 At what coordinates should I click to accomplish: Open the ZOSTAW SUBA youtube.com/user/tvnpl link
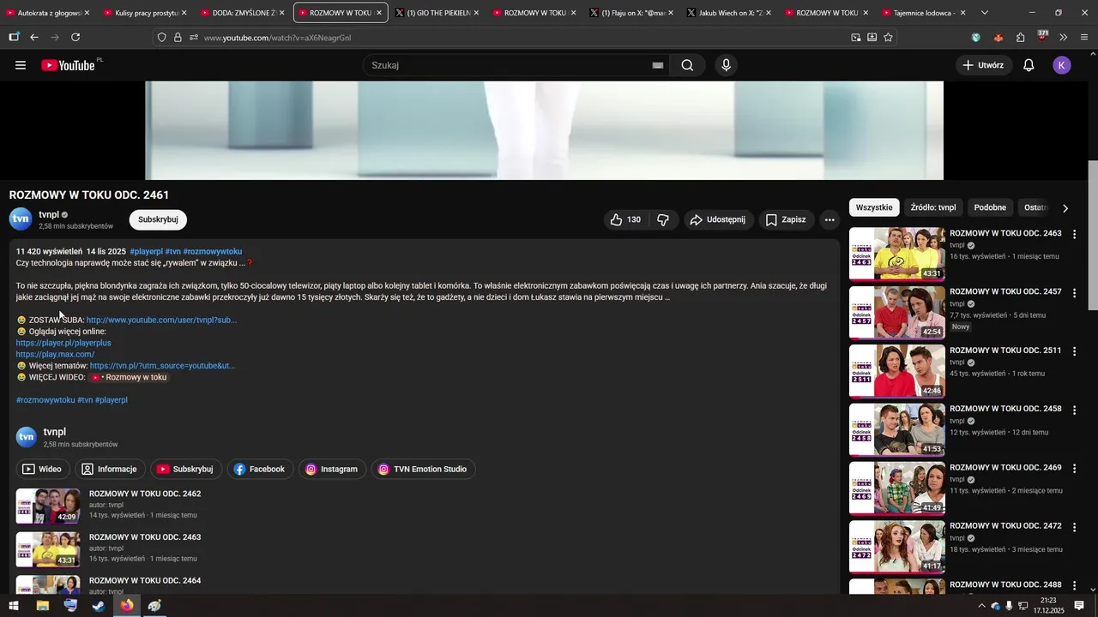point(161,320)
